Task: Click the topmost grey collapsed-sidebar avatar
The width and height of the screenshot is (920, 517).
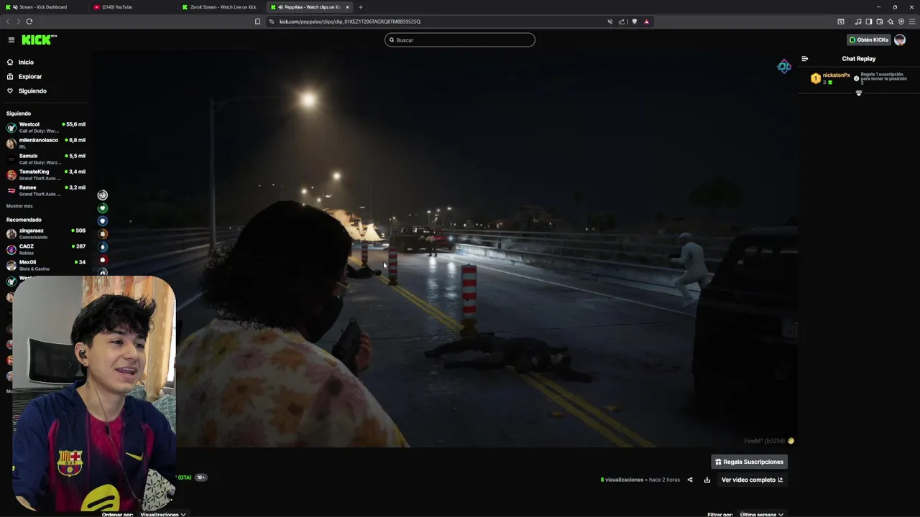Action: tap(103, 195)
